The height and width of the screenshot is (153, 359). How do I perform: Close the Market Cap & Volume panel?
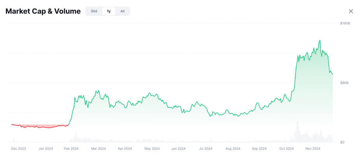351,11
